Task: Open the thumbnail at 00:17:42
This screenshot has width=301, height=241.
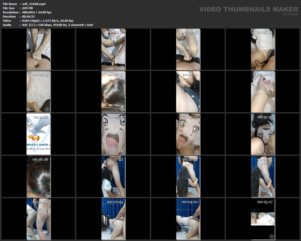Action: (x=113, y=177)
